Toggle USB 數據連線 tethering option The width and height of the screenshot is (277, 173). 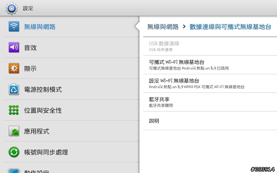point(210,46)
